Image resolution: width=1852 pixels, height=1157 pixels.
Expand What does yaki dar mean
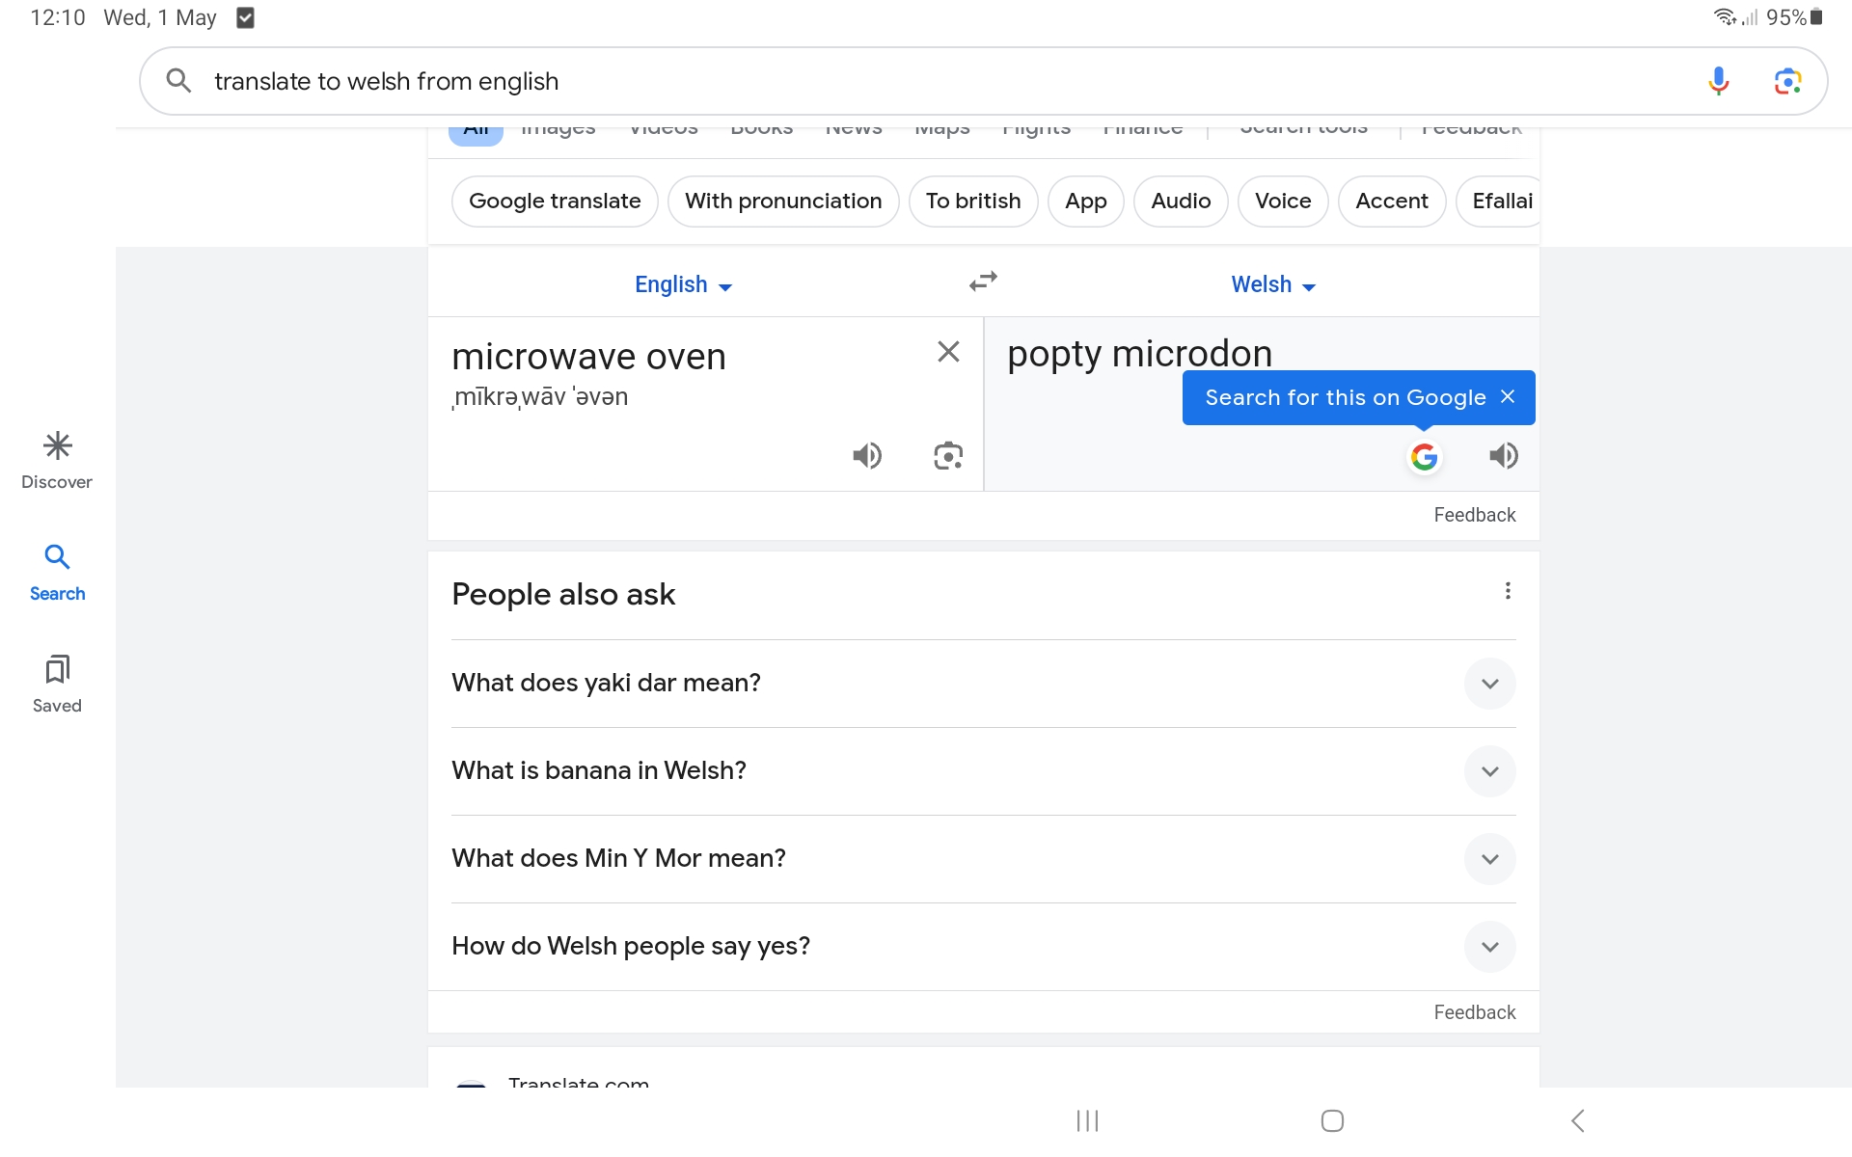(x=1489, y=684)
